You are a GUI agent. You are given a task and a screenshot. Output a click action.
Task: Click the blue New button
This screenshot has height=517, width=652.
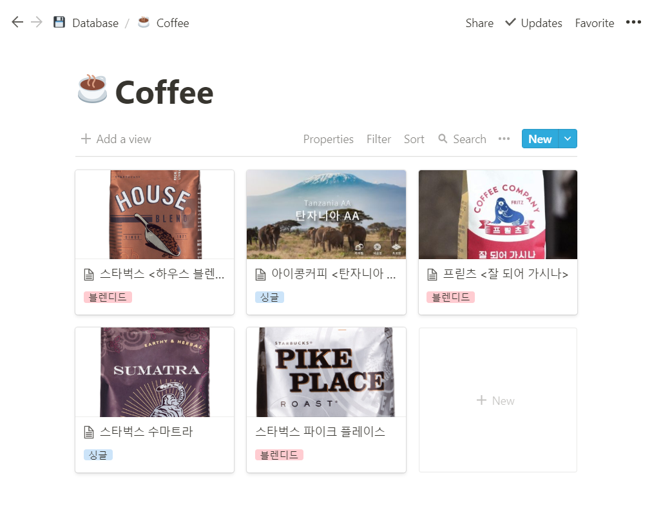[x=540, y=139]
